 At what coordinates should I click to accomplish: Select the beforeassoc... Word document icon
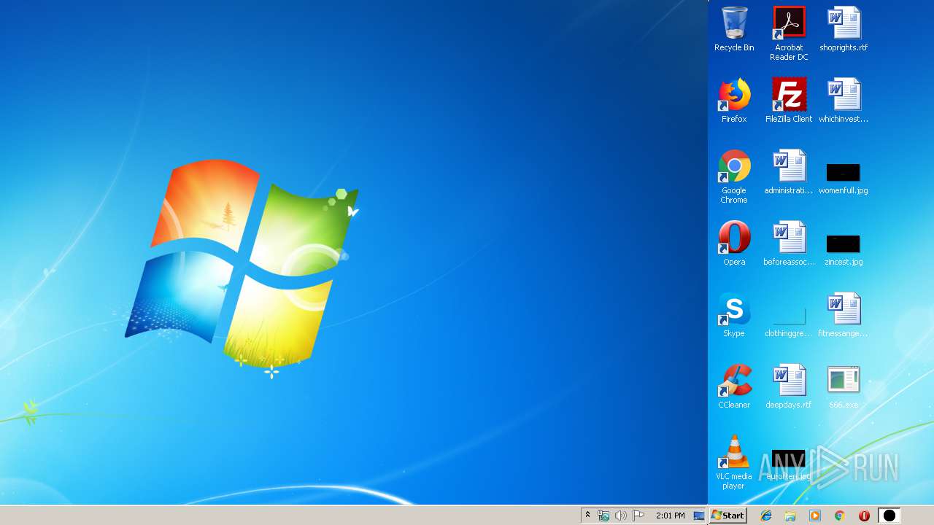(789, 244)
